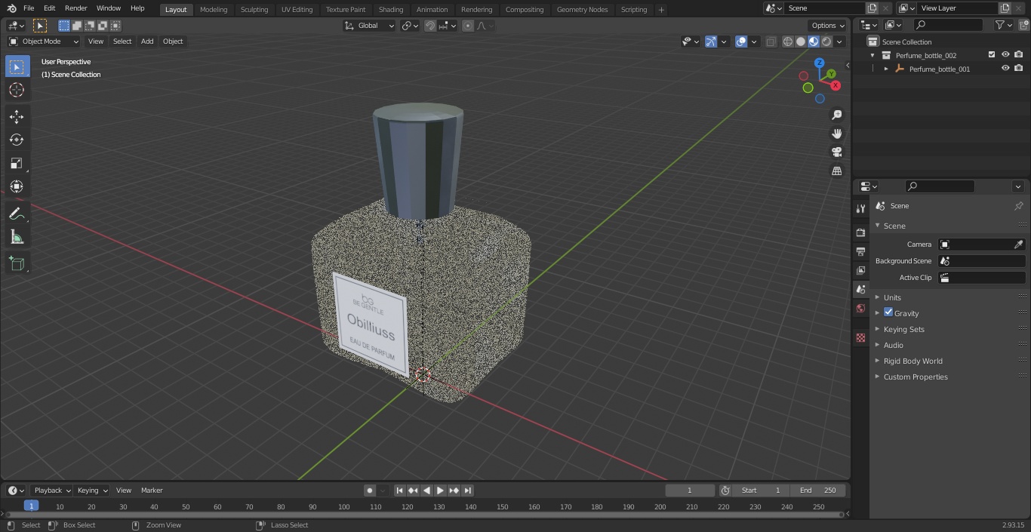This screenshot has width=1031, height=532.
Task: Click the outliner filter funnel icon
Action: tap(999, 25)
